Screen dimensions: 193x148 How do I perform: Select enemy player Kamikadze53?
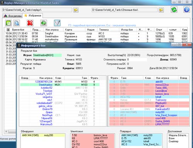tap(149, 109)
